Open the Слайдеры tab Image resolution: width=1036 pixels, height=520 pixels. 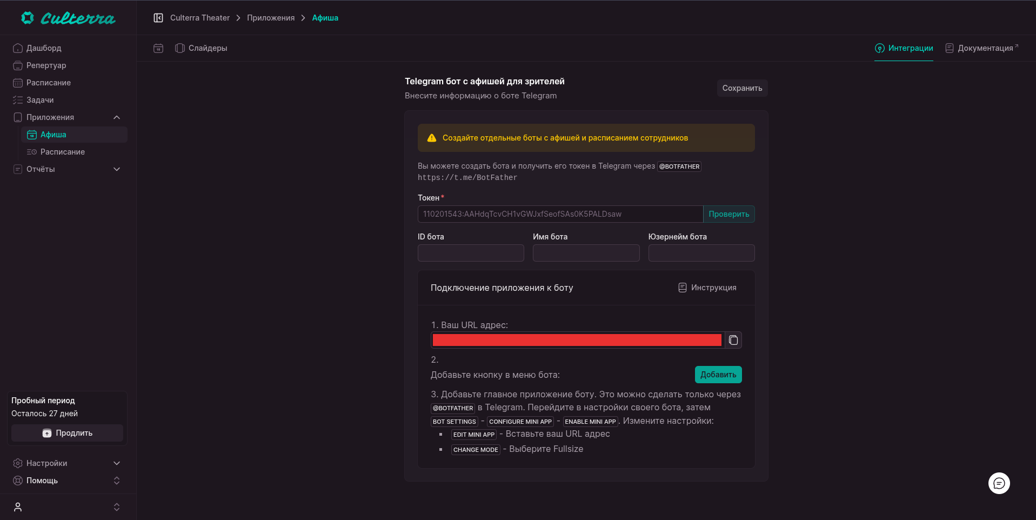tap(202, 48)
